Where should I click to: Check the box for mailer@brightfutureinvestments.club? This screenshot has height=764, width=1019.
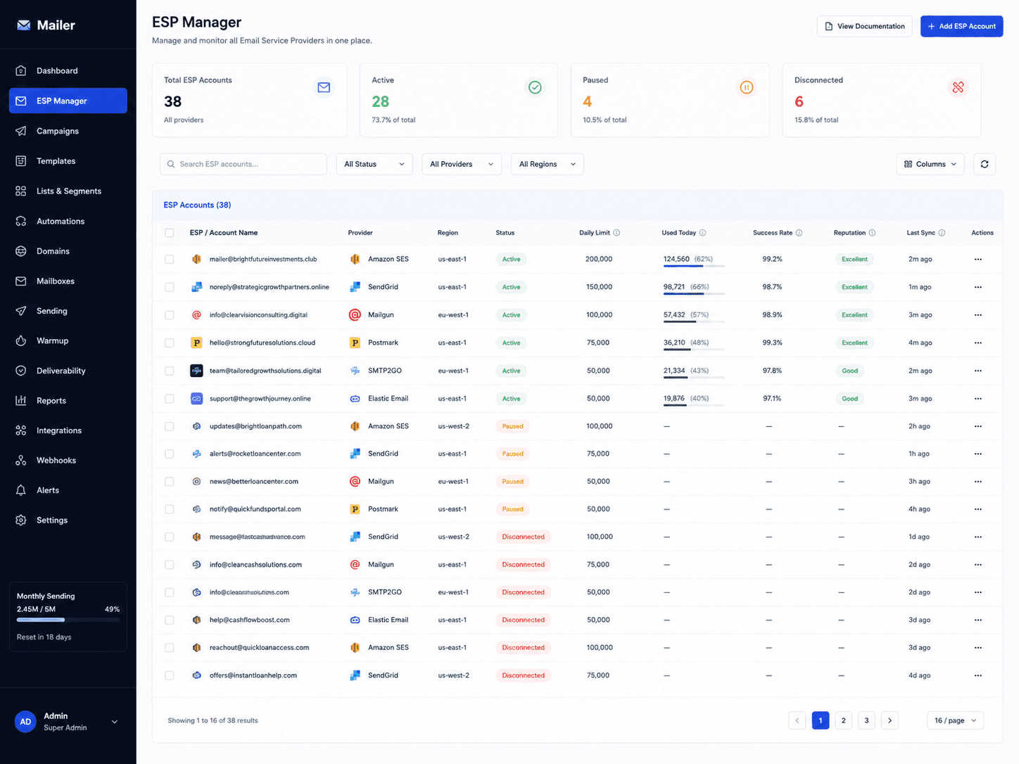pos(169,260)
